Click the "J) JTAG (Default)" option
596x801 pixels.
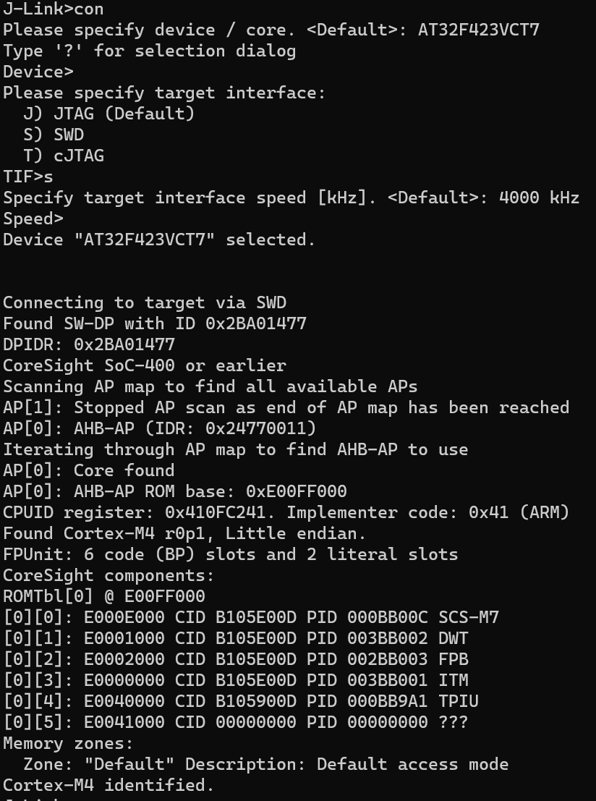coord(108,114)
